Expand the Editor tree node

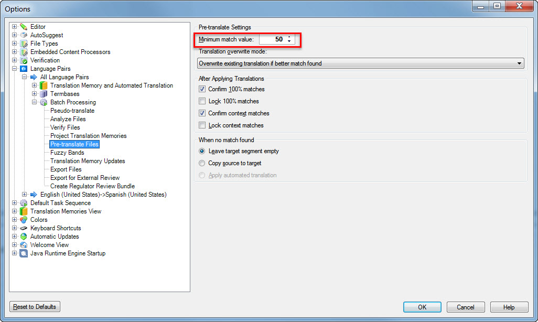pyautogui.click(x=14, y=27)
